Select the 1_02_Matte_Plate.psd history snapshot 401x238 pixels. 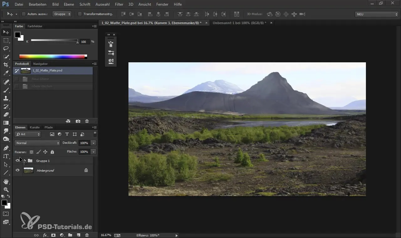[x=53, y=70]
